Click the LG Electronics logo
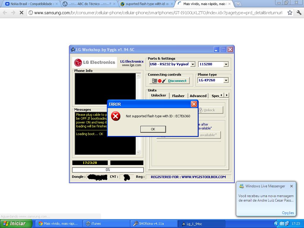The image size is (304, 228). click(x=95, y=62)
